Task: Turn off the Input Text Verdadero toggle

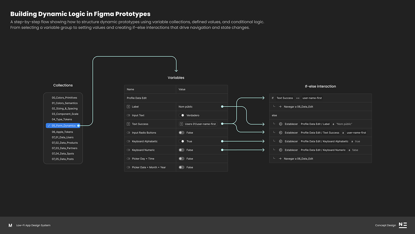Action: [x=181, y=115]
